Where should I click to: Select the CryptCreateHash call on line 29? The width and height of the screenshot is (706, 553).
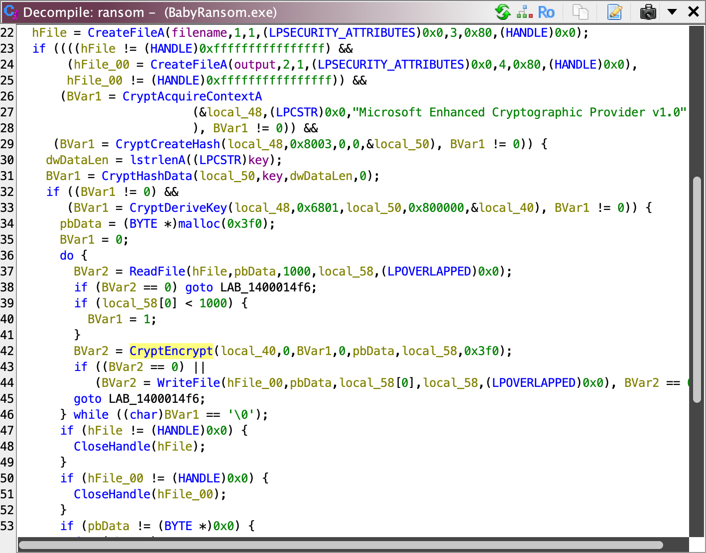[167, 144]
